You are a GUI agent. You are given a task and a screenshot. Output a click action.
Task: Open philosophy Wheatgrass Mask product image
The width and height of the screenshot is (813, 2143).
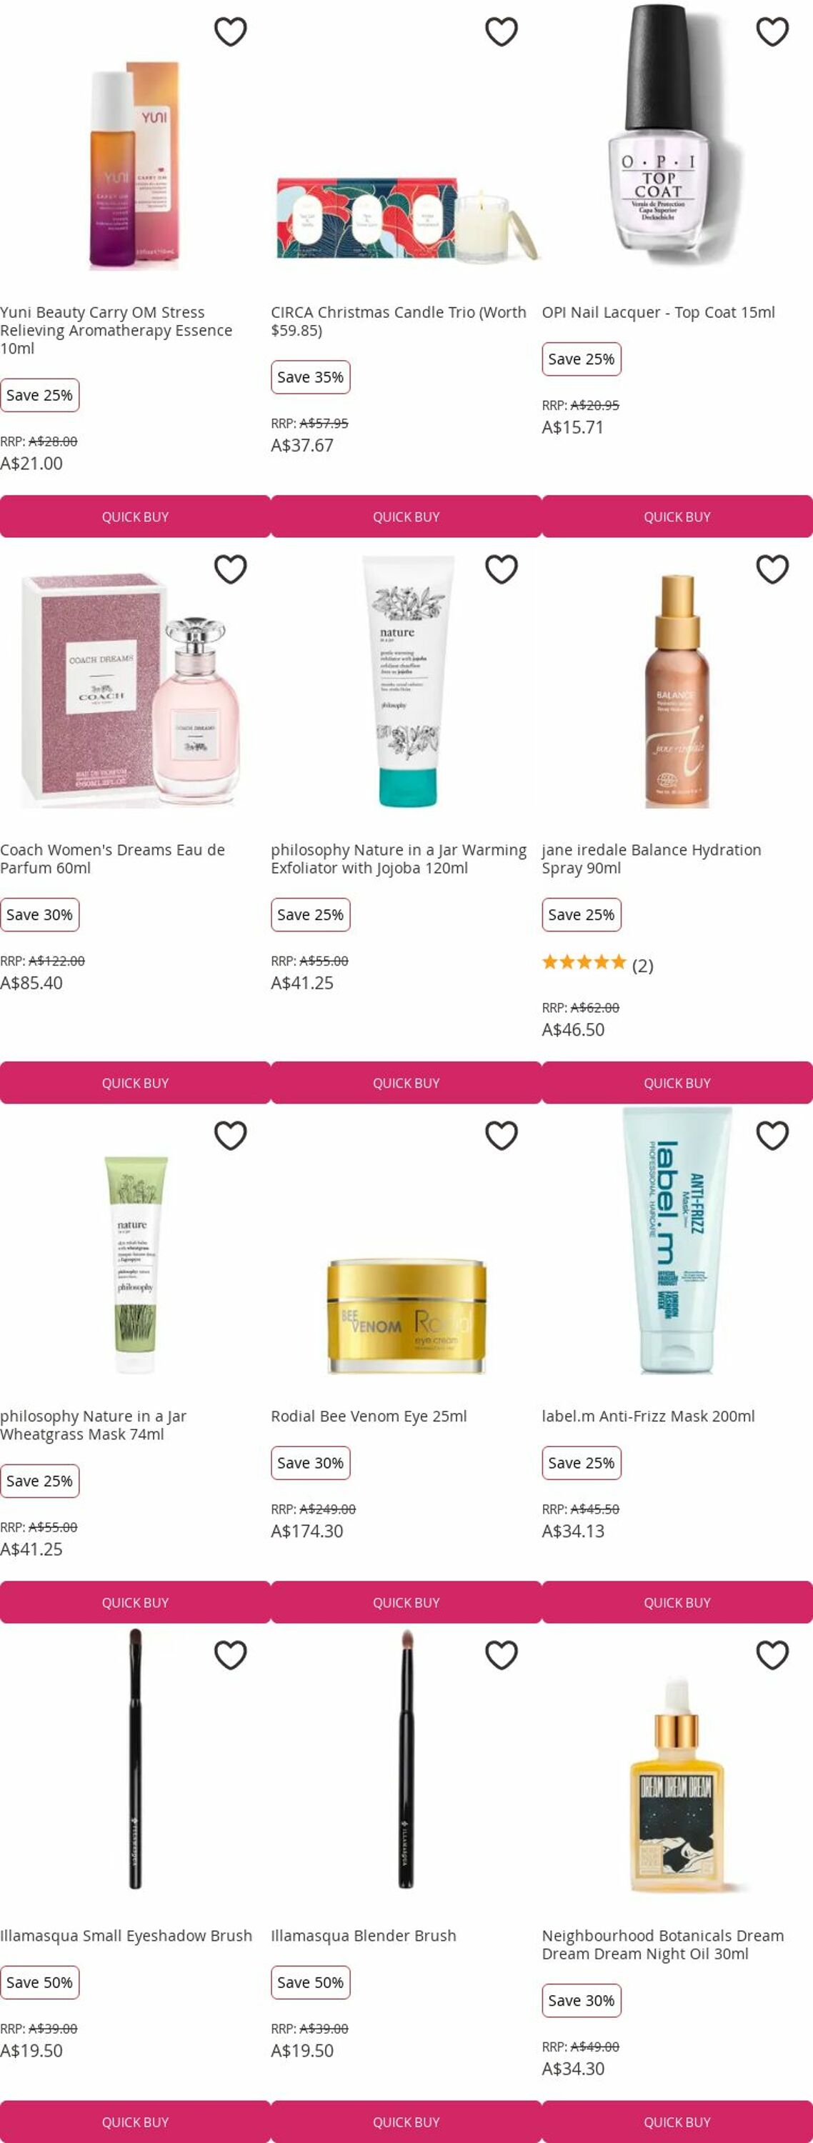click(x=136, y=1264)
